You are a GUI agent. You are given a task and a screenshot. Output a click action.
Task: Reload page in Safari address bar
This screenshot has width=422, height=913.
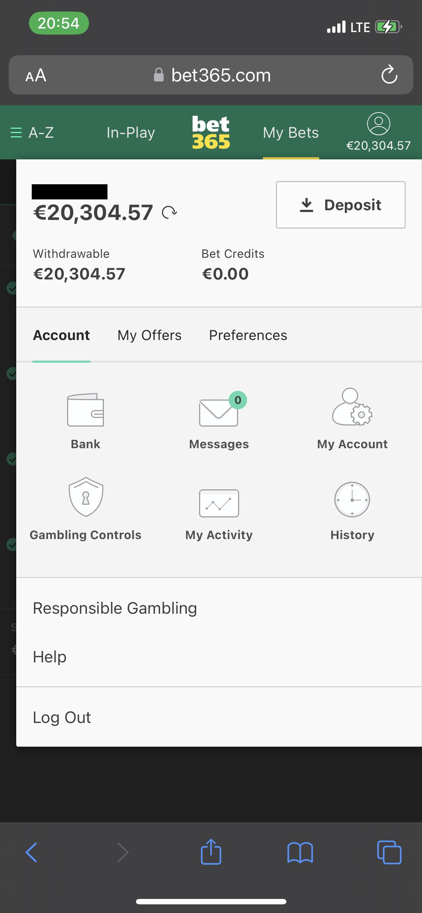pyautogui.click(x=389, y=75)
